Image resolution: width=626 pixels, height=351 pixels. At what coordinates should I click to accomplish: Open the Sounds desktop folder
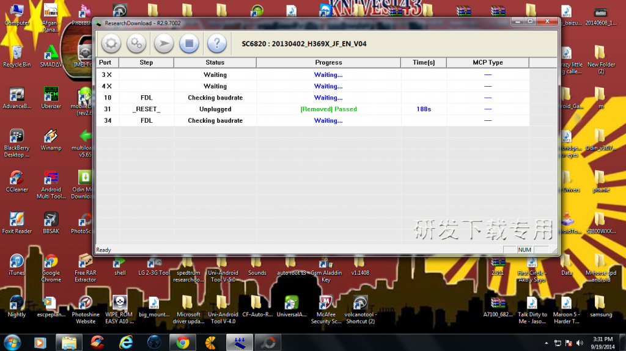[257, 266]
